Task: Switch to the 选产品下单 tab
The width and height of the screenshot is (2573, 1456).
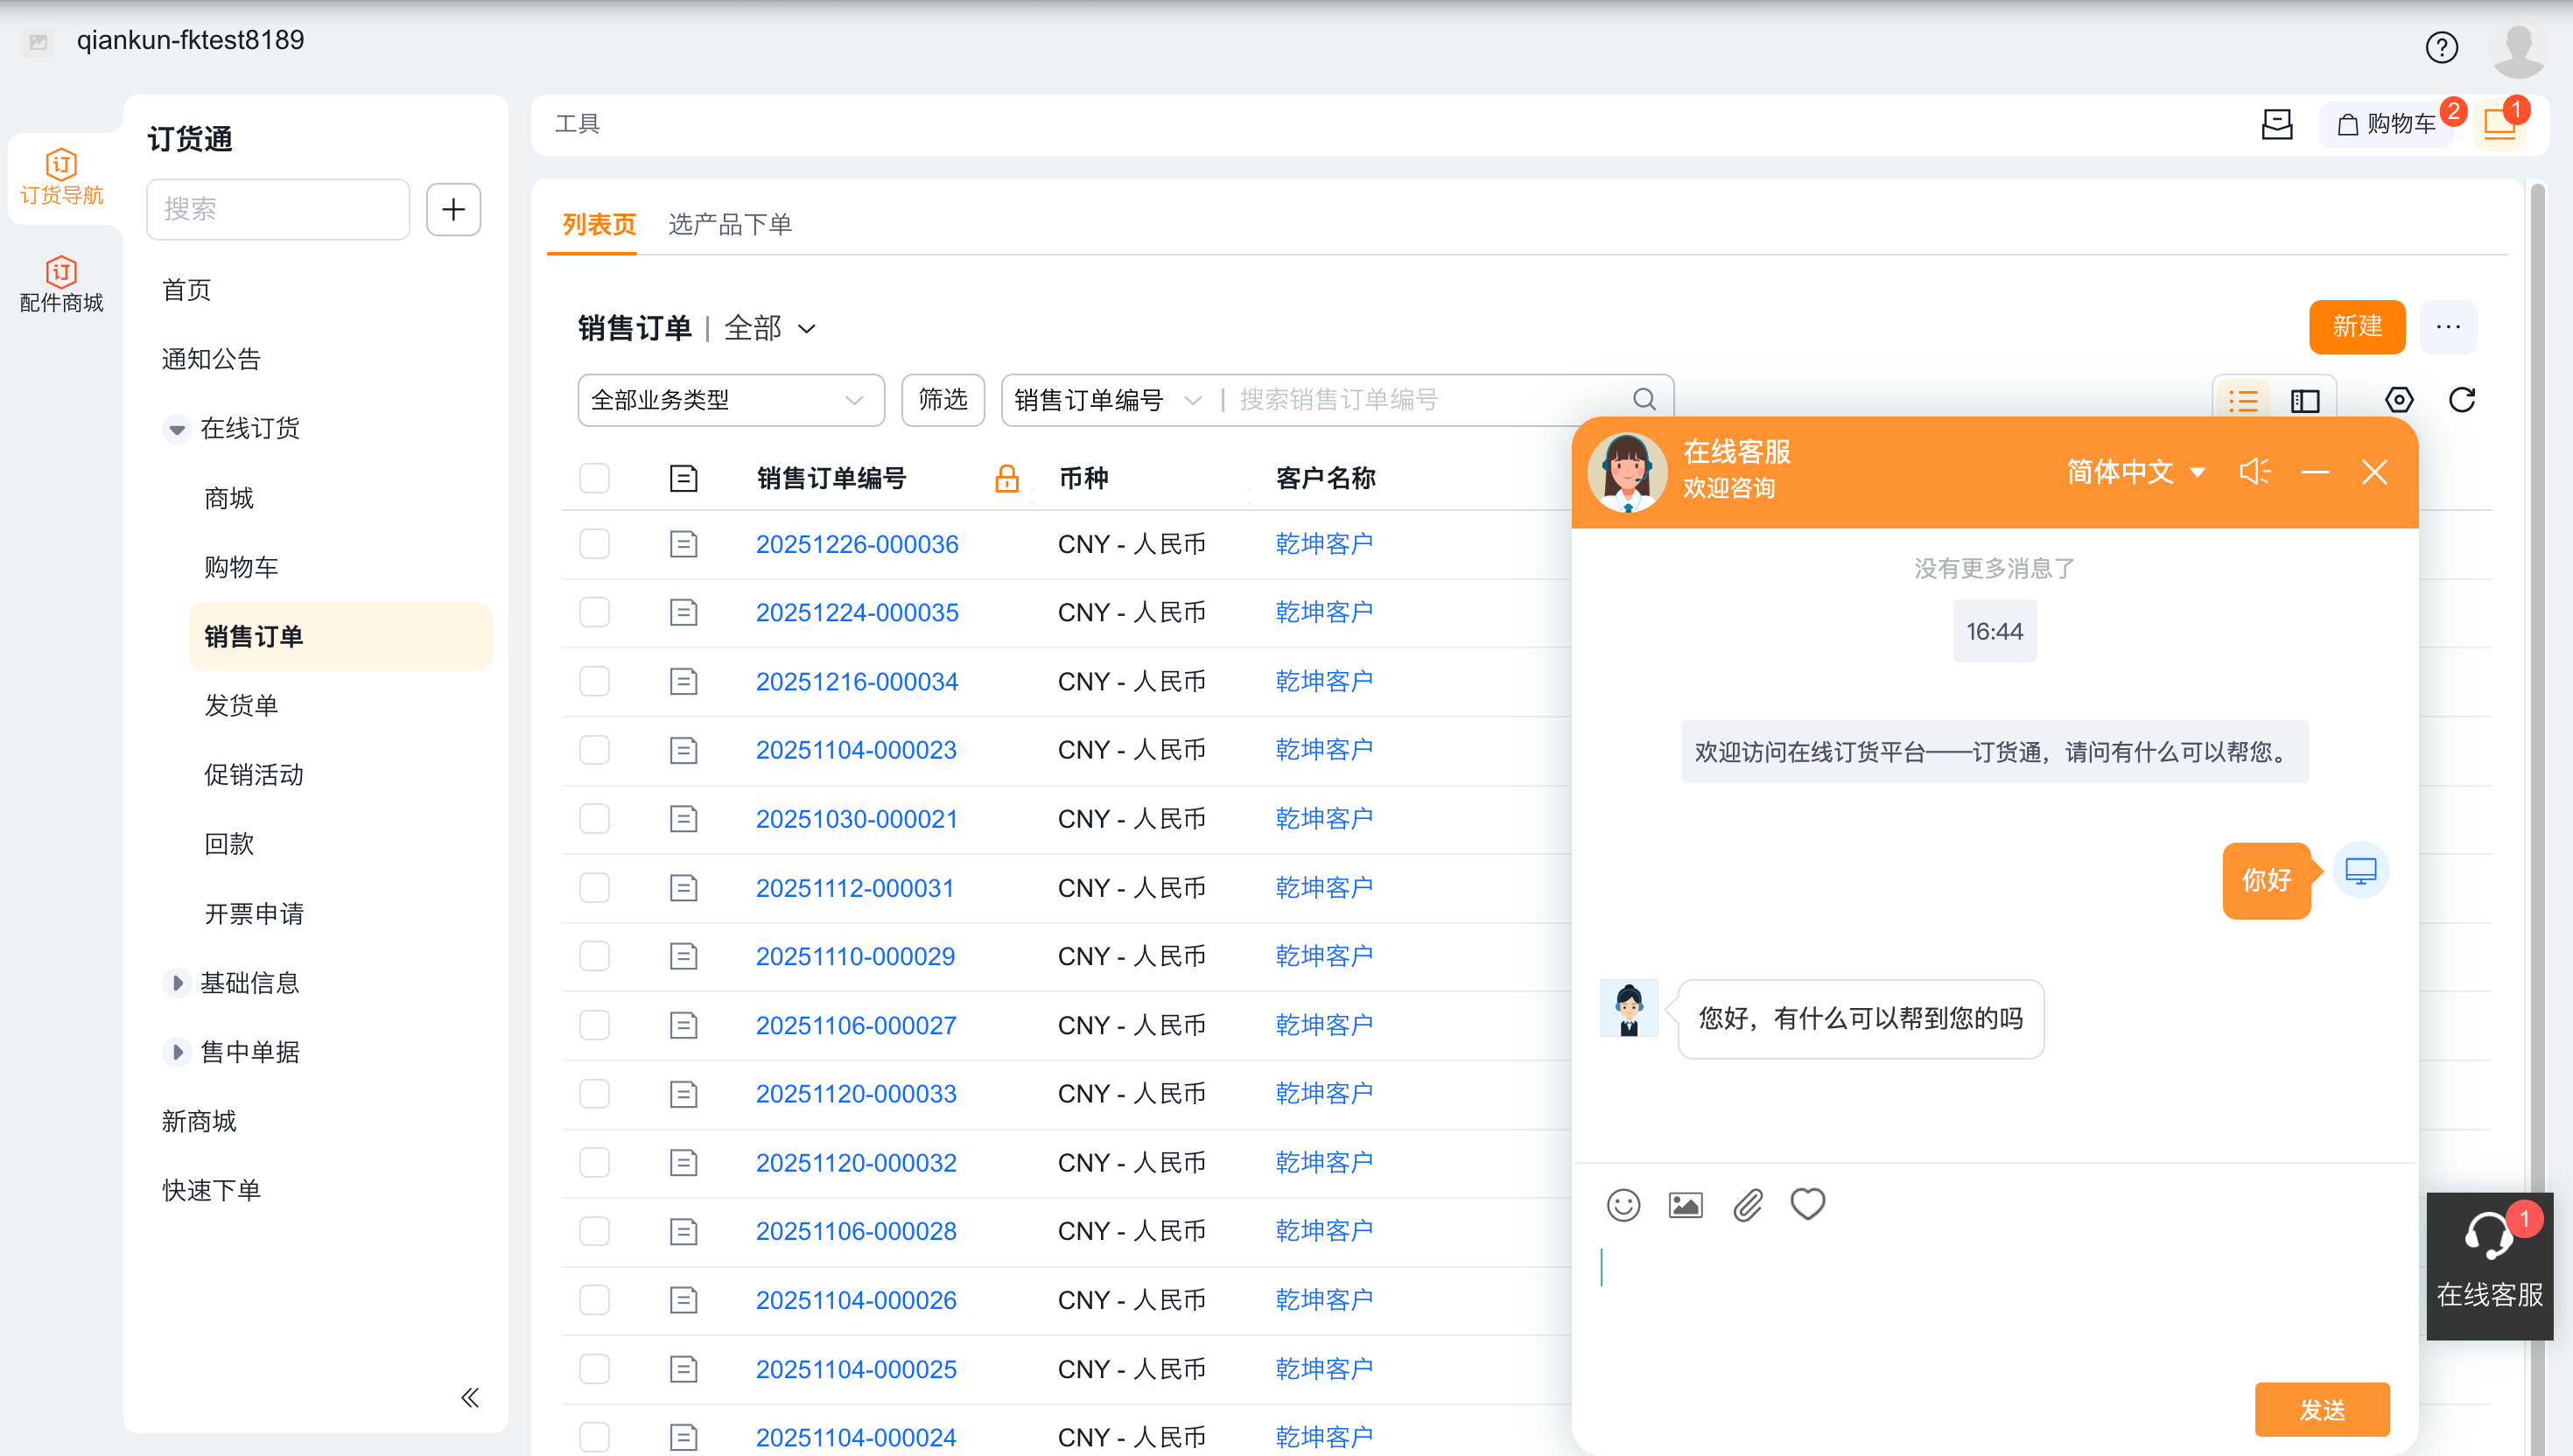Action: click(x=729, y=224)
